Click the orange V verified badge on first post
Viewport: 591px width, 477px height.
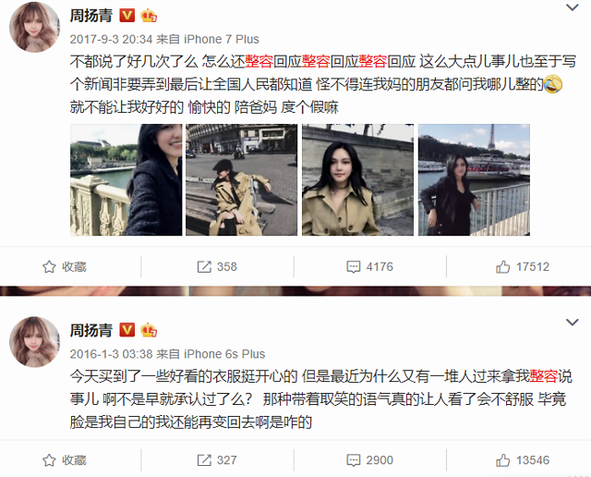click(x=127, y=16)
